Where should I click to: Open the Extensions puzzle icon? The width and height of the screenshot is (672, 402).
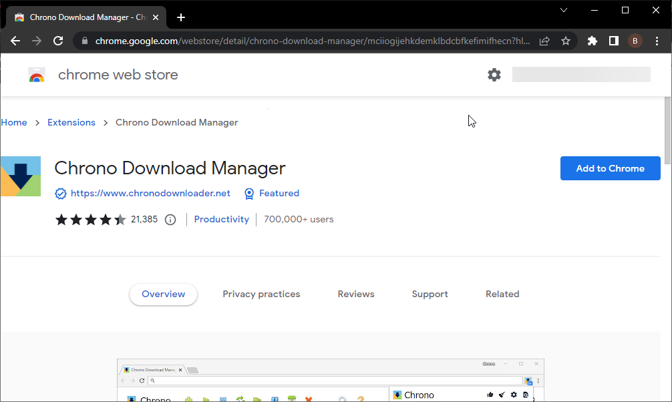(592, 41)
